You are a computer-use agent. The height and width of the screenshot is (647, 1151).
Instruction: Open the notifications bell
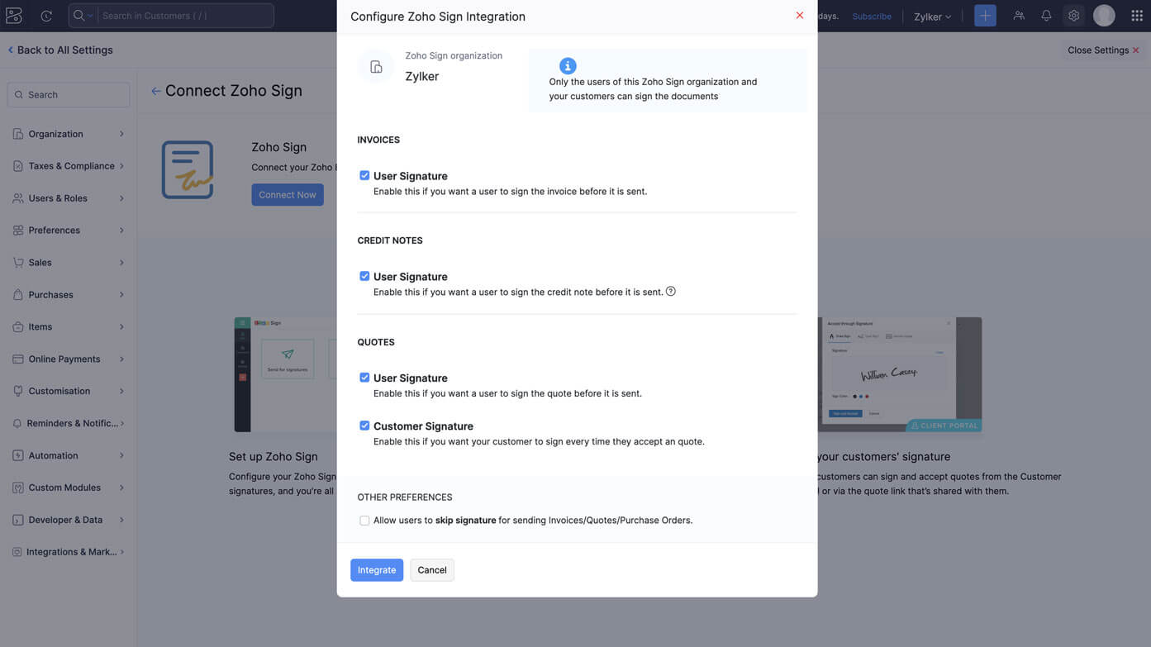pyautogui.click(x=1046, y=16)
